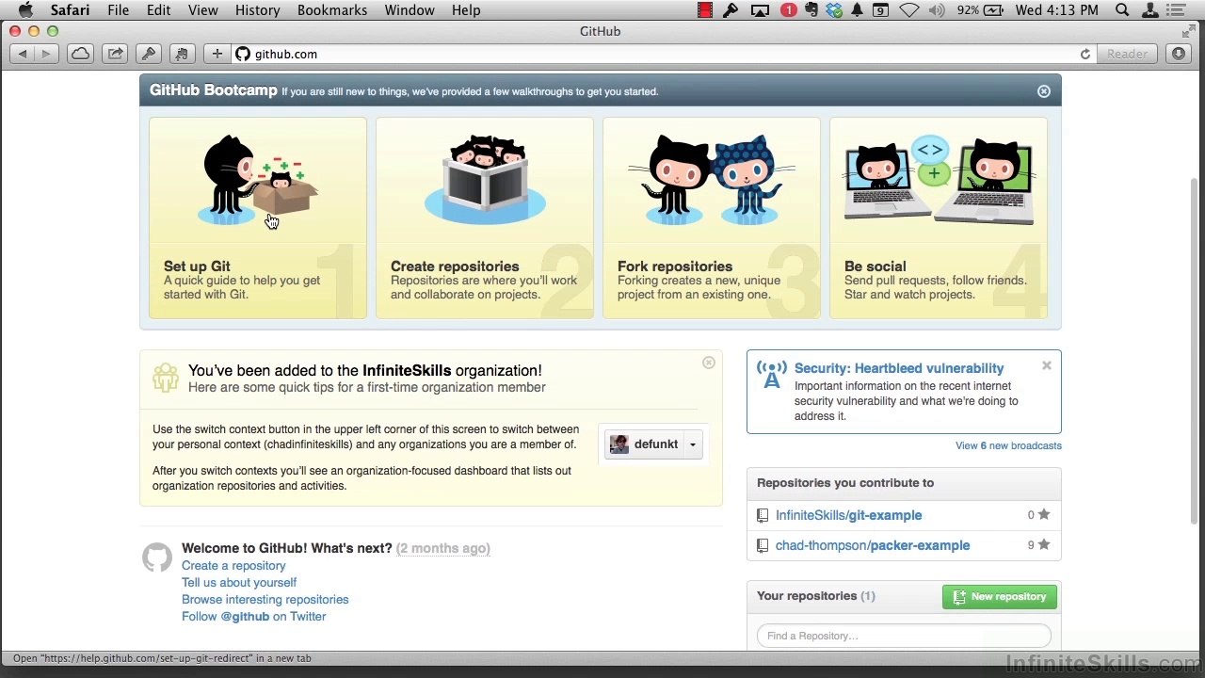Show Safari downloads
The height and width of the screenshot is (678, 1205).
(x=1179, y=55)
